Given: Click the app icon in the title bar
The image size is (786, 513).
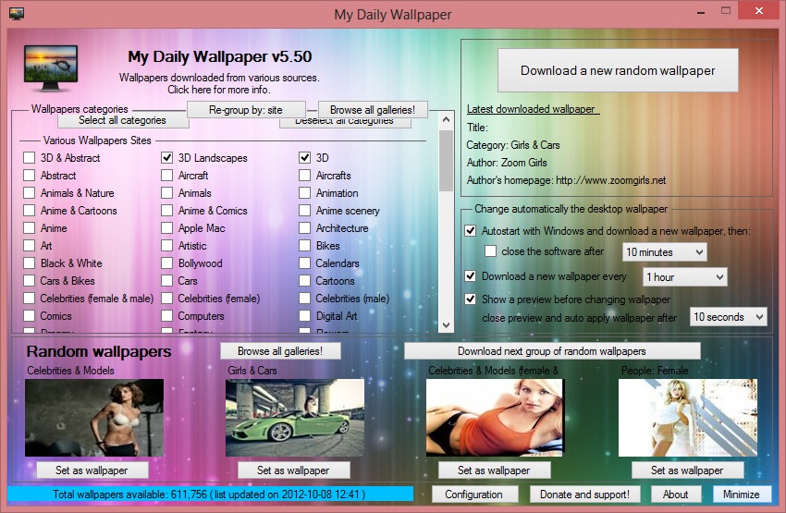Looking at the screenshot, I should [x=15, y=14].
